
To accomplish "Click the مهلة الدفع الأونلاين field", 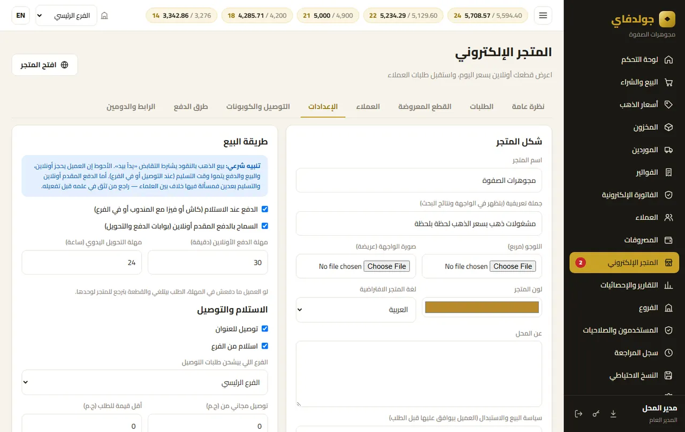I will 208,263.
